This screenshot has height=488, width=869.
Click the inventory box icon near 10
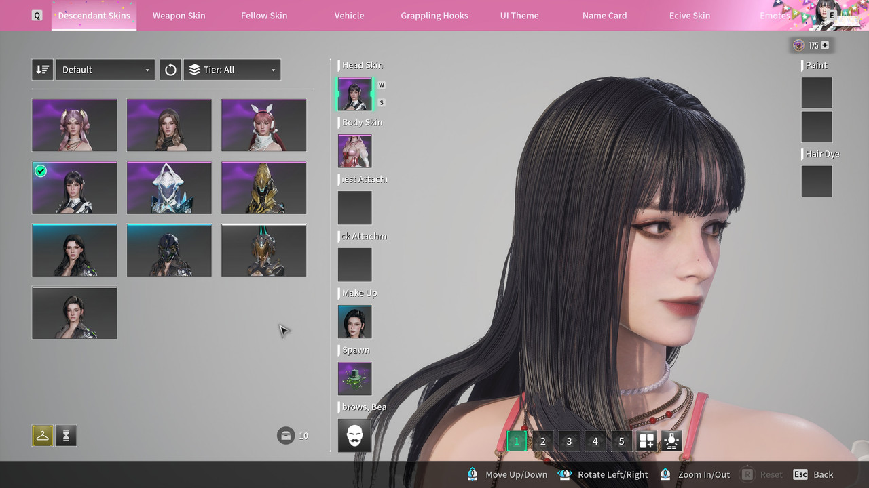click(x=286, y=435)
